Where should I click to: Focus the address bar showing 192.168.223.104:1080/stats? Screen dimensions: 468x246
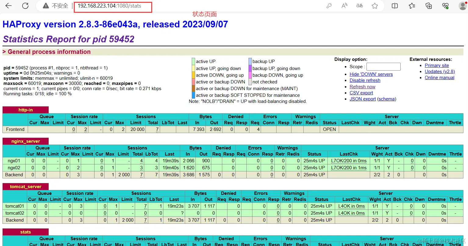click(x=109, y=6)
